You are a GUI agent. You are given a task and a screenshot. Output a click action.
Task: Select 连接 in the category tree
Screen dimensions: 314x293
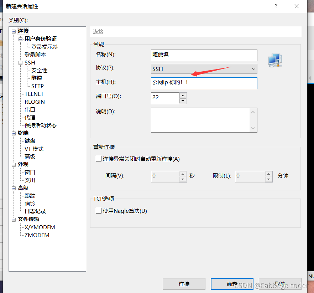click(x=23, y=31)
